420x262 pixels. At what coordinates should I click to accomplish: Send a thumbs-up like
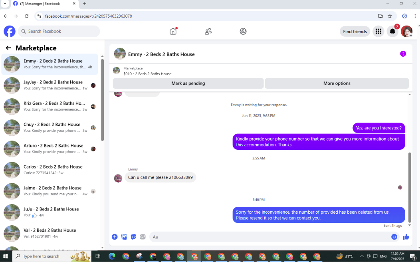406,237
